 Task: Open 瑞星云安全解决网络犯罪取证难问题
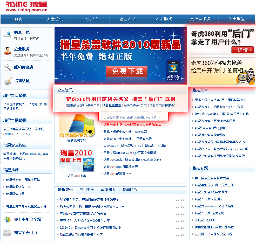pyautogui.click(x=220, y=156)
